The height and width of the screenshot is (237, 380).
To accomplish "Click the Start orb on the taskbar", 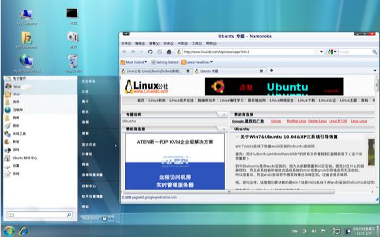I will point(9,231).
